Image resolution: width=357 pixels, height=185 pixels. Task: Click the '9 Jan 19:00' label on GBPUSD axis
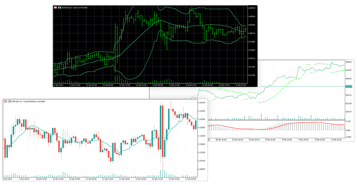tap(24, 179)
